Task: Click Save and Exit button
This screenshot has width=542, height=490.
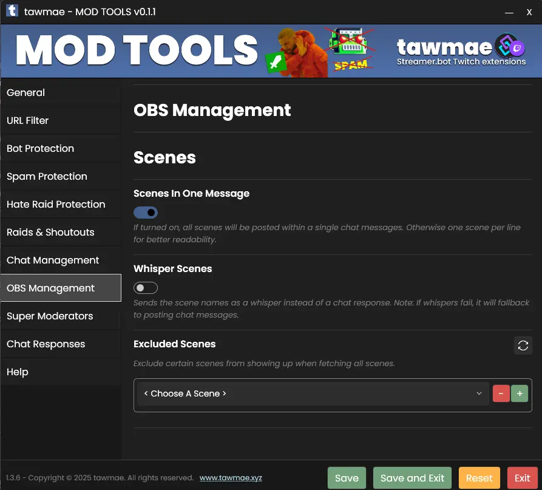Action: pos(412,478)
